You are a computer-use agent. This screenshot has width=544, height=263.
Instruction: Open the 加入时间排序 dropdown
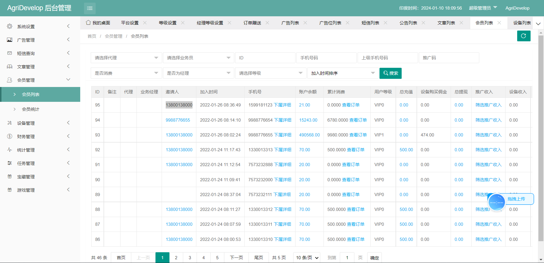[x=343, y=73]
